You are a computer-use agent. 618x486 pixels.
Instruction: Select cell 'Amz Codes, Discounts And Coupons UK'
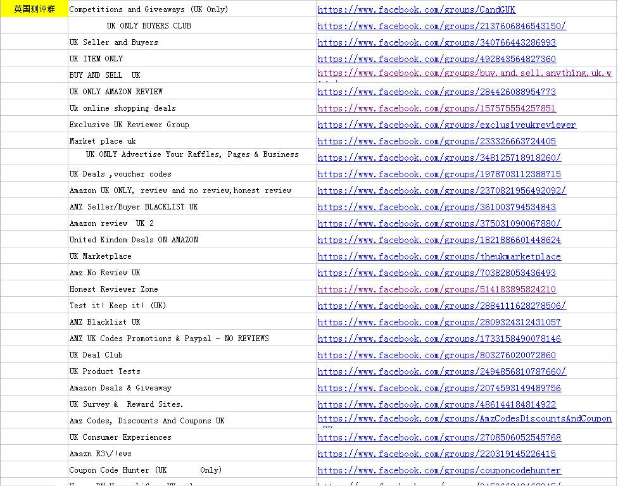point(192,420)
